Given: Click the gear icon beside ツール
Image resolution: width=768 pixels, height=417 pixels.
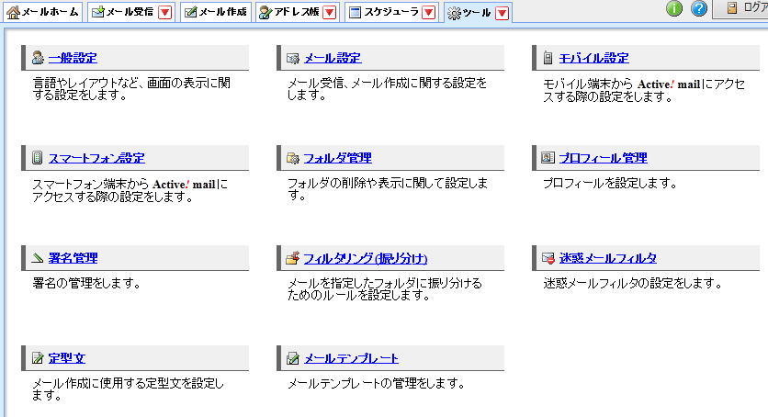Looking at the screenshot, I should coord(454,13).
